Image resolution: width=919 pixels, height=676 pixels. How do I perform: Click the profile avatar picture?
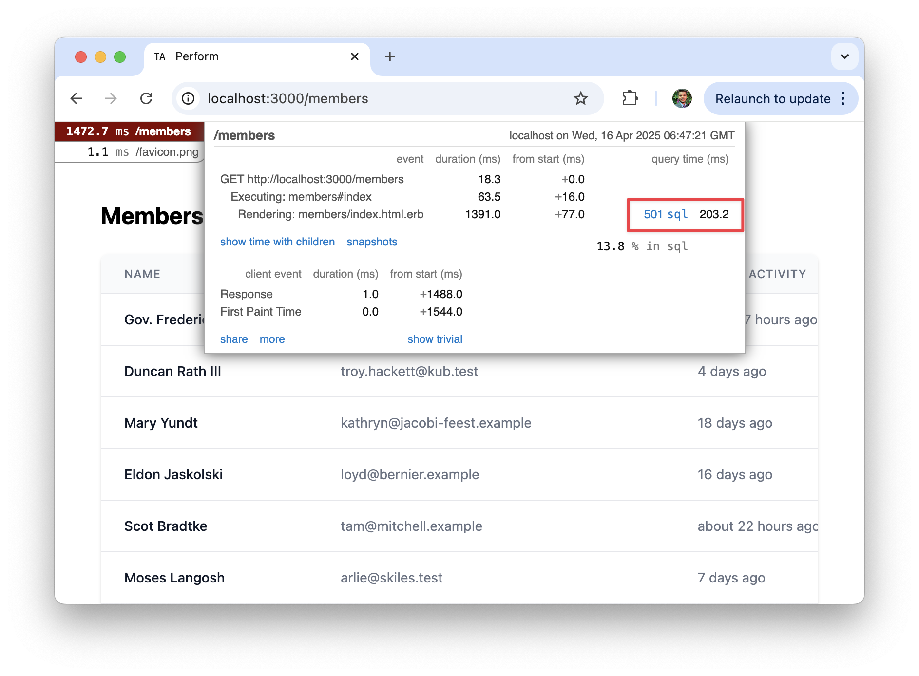(x=682, y=98)
